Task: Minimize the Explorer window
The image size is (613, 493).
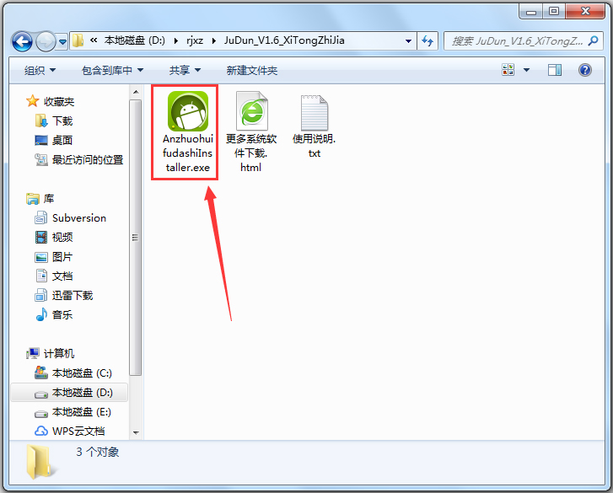Action: coord(531,11)
